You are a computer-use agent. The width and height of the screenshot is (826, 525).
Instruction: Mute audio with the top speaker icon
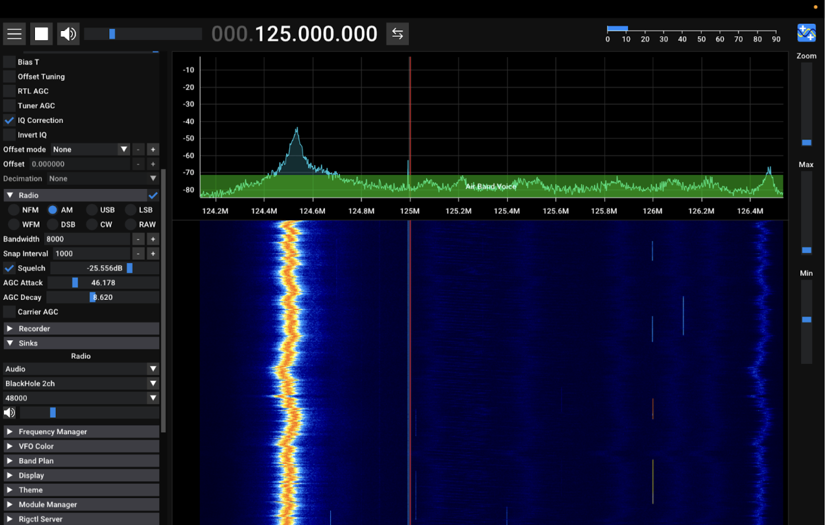point(68,34)
